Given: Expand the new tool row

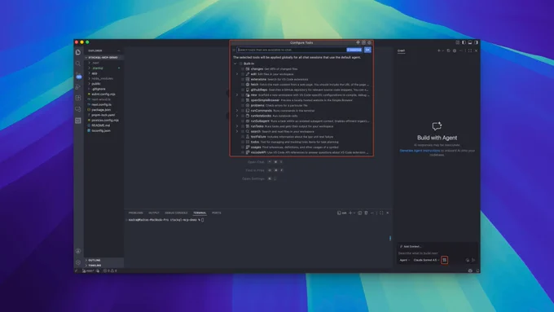Looking at the screenshot, I should [x=237, y=95].
